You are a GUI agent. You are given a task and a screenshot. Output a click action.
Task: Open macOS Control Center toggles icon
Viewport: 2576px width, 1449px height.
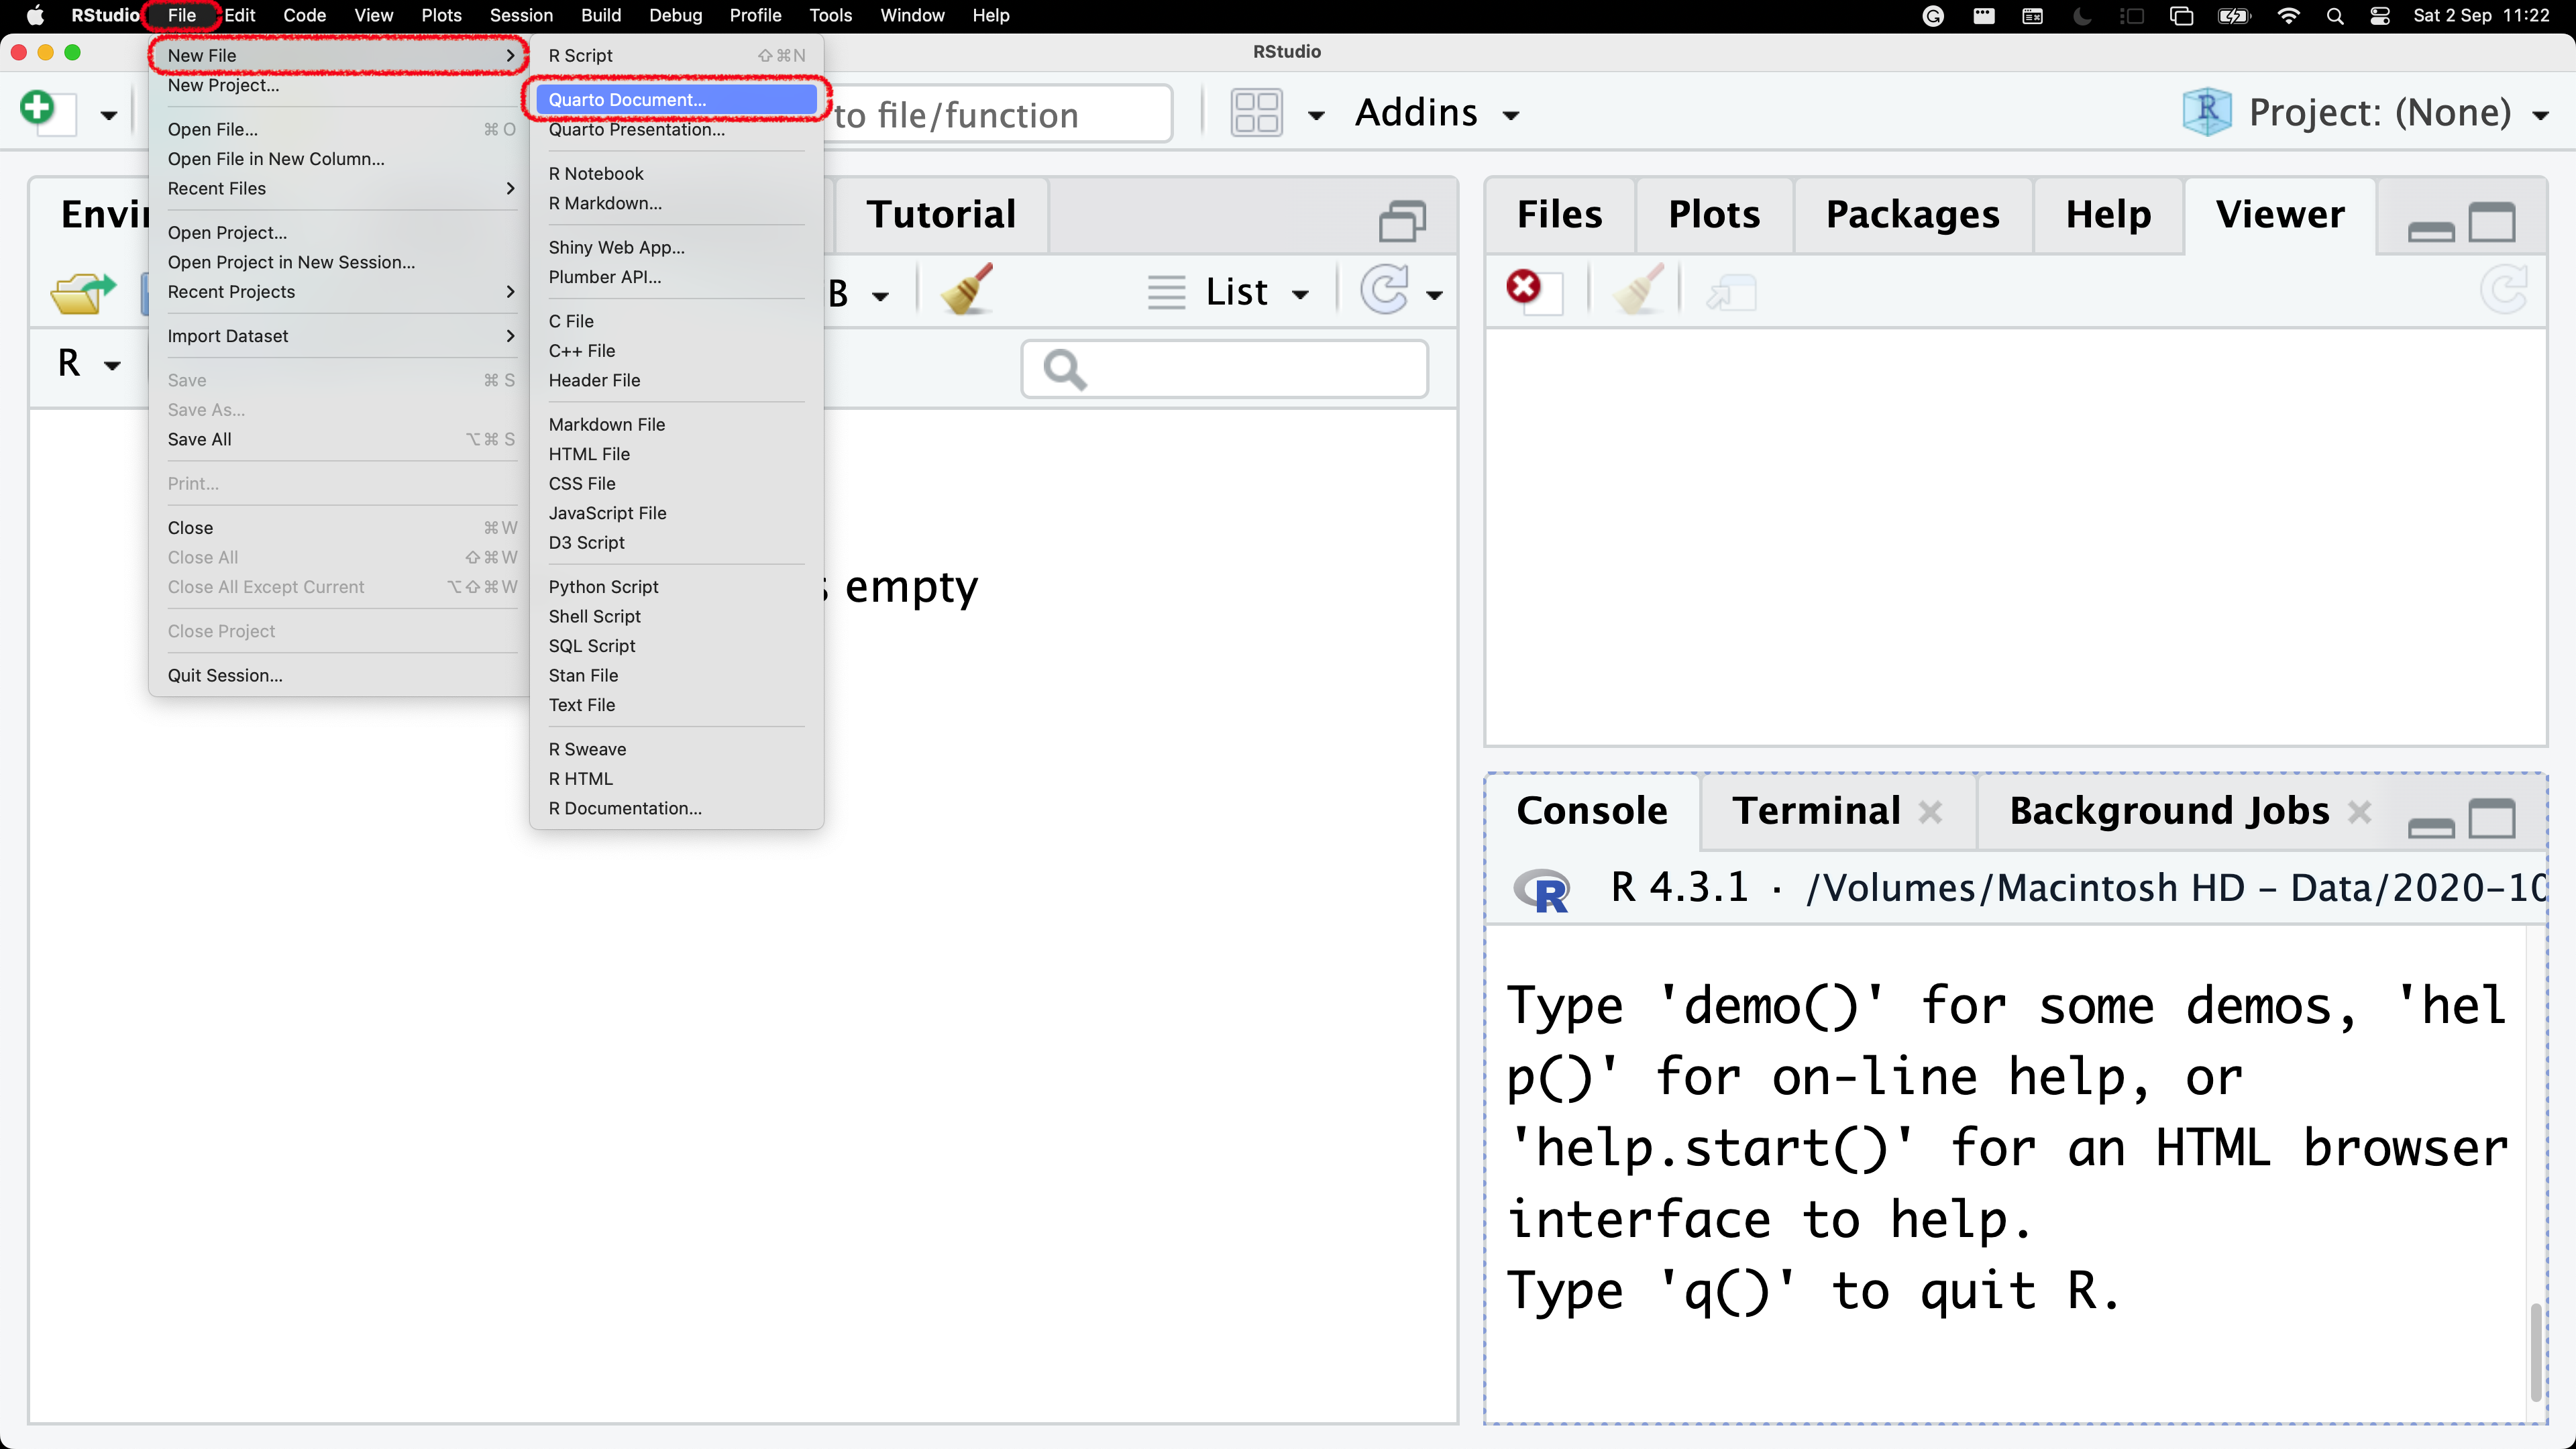pos(2379,15)
